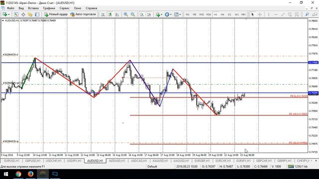Open the Data Window crosshair-target icon
The height and width of the screenshot is (179, 319).
(23, 14)
